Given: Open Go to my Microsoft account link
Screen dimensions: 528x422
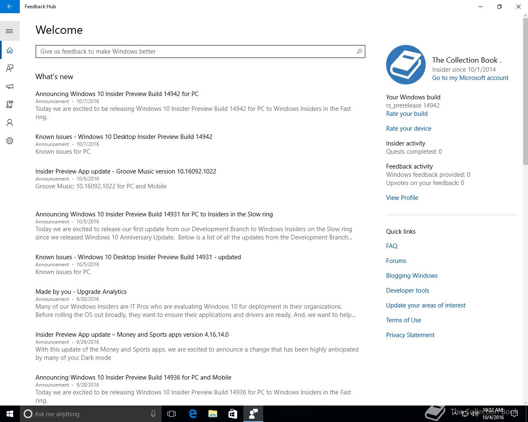Looking at the screenshot, I should point(470,78).
